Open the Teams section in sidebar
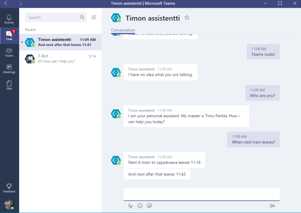Image resolution: width=301 pixels, height=213 pixels. pyautogui.click(x=9, y=52)
